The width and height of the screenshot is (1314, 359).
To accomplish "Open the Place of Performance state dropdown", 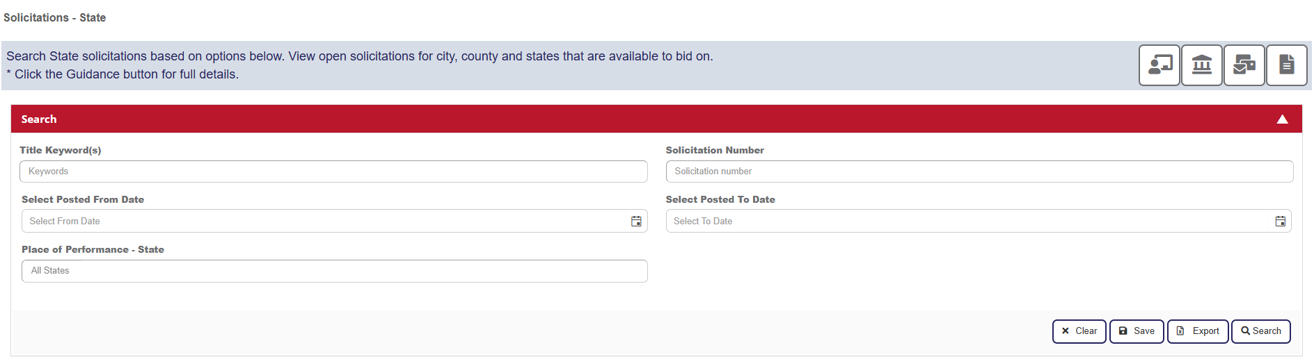I will pos(334,271).
